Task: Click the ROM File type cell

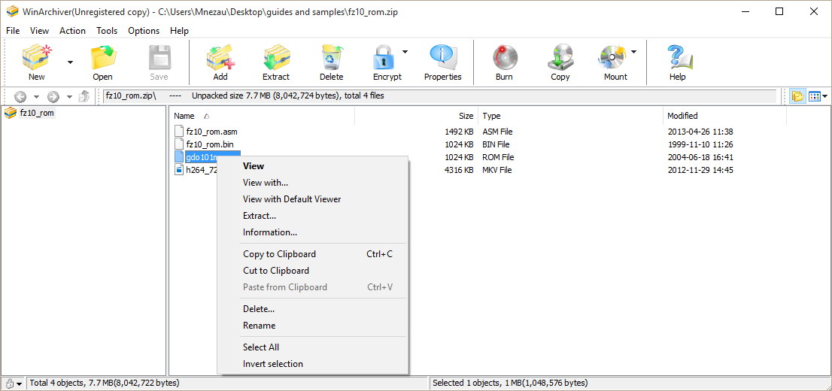Action: coord(498,157)
